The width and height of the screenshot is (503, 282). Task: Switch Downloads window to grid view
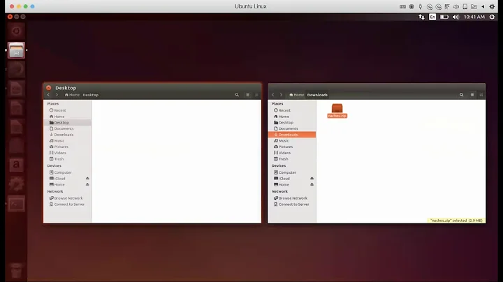481,95
